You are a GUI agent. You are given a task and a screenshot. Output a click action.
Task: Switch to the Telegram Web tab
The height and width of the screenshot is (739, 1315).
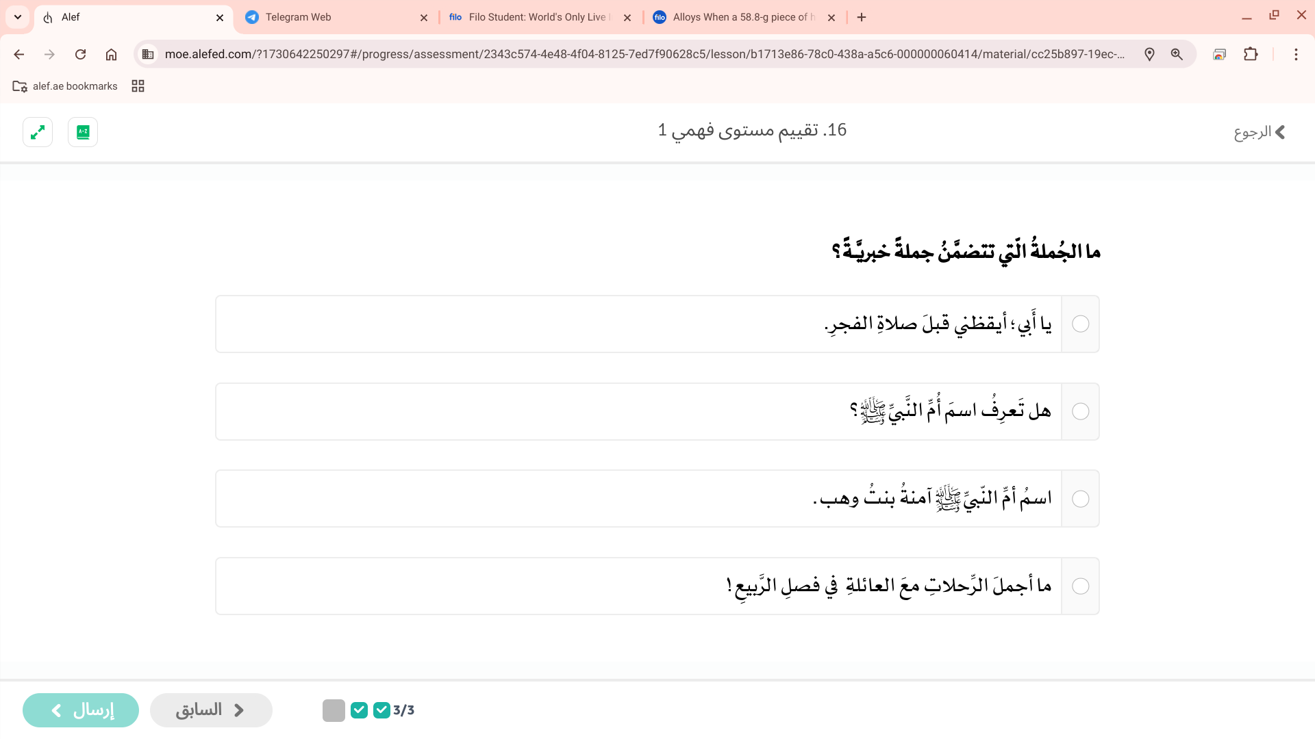[x=336, y=17]
